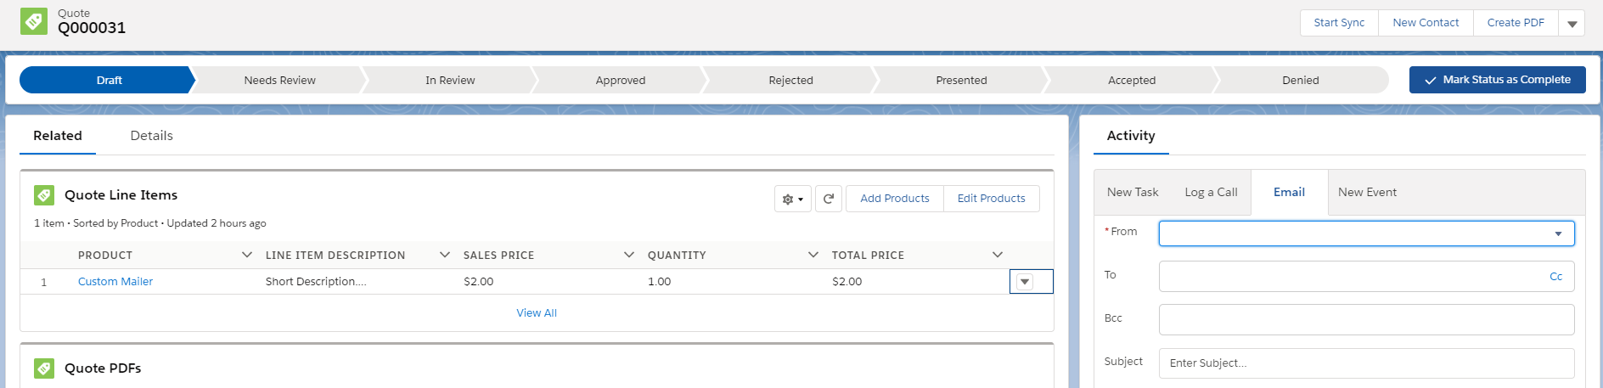Click the Quote PDFs section icon
Viewport: 1603px width, 388px height.
point(44,368)
